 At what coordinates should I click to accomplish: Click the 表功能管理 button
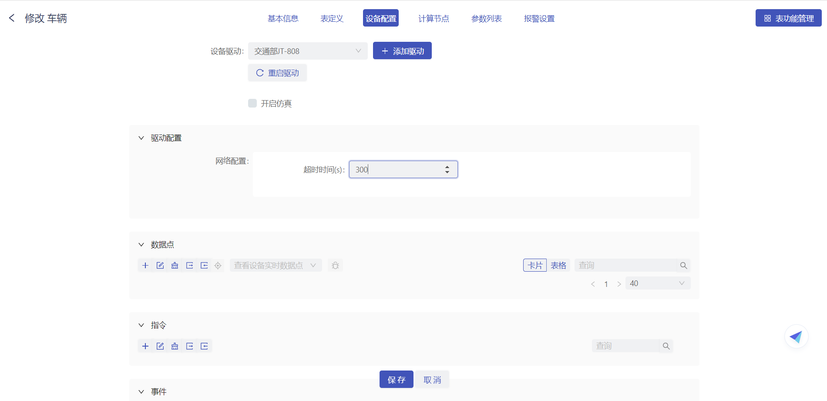pyautogui.click(x=788, y=18)
